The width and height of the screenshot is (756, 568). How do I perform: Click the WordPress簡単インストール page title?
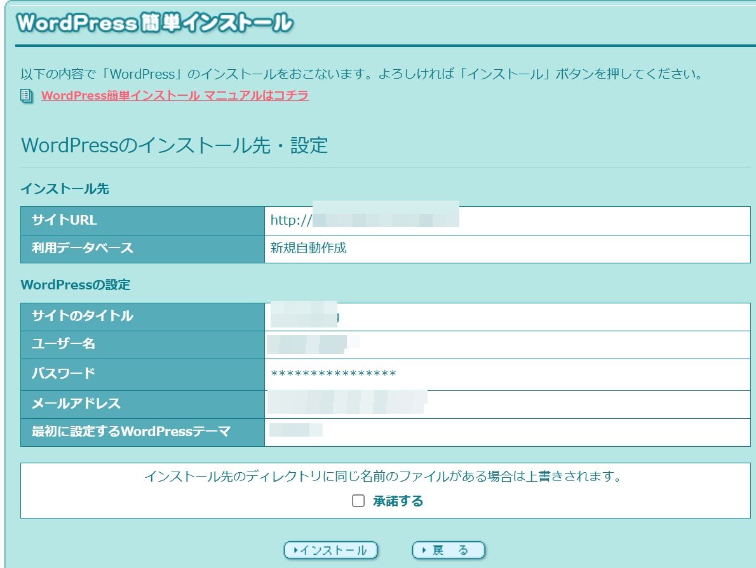[155, 23]
